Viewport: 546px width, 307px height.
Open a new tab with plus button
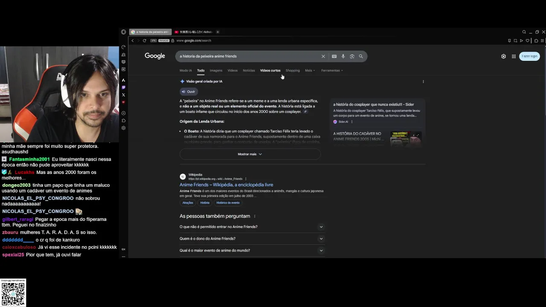(218, 32)
